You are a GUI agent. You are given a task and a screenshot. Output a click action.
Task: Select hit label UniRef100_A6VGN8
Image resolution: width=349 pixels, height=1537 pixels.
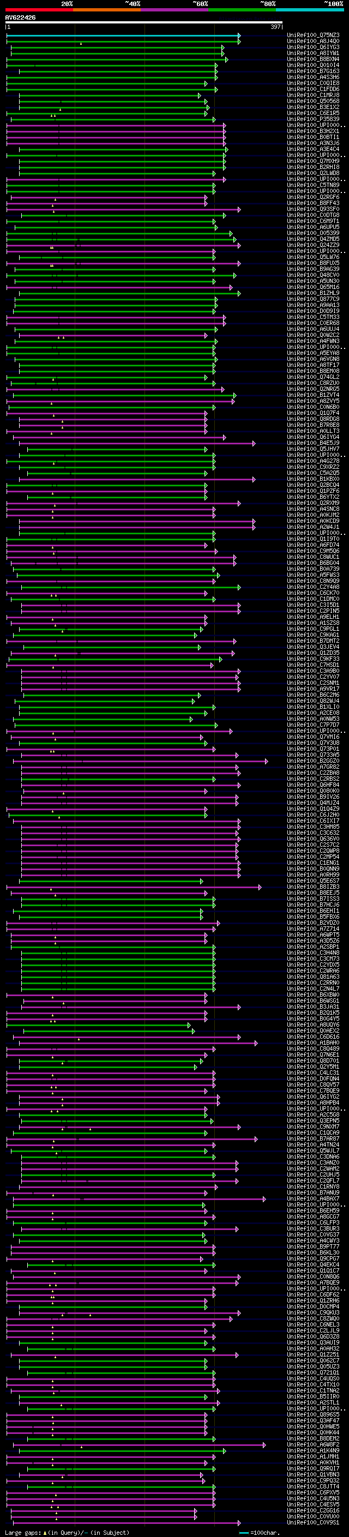click(x=313, y=359)
